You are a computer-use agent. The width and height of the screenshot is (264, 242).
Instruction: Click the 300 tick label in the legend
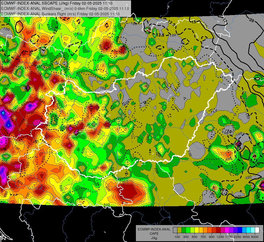point(186,237)
